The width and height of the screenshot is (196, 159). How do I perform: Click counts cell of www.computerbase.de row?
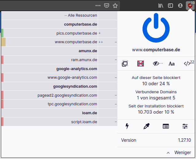point(108,42)
